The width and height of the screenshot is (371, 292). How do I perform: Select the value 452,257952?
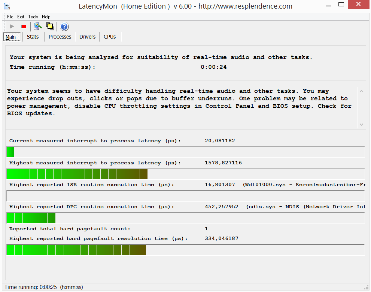pyautogui.click(x=222, y=207)
